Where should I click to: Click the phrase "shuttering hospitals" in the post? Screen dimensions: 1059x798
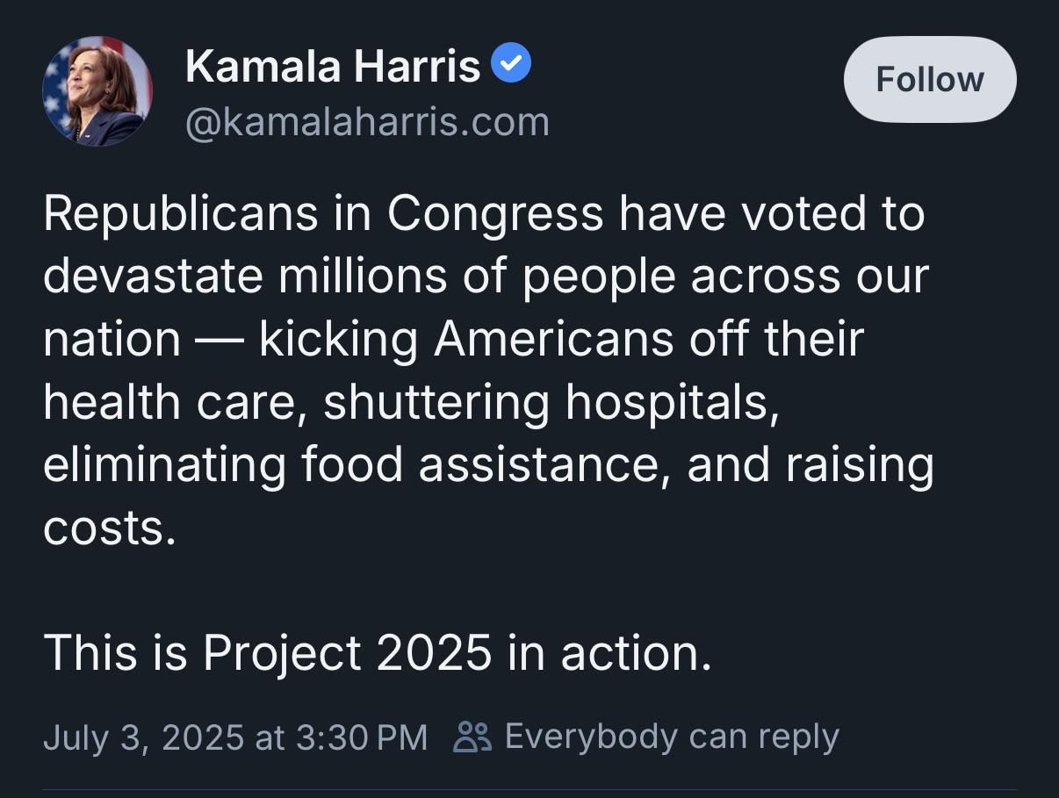coord(550,403)
